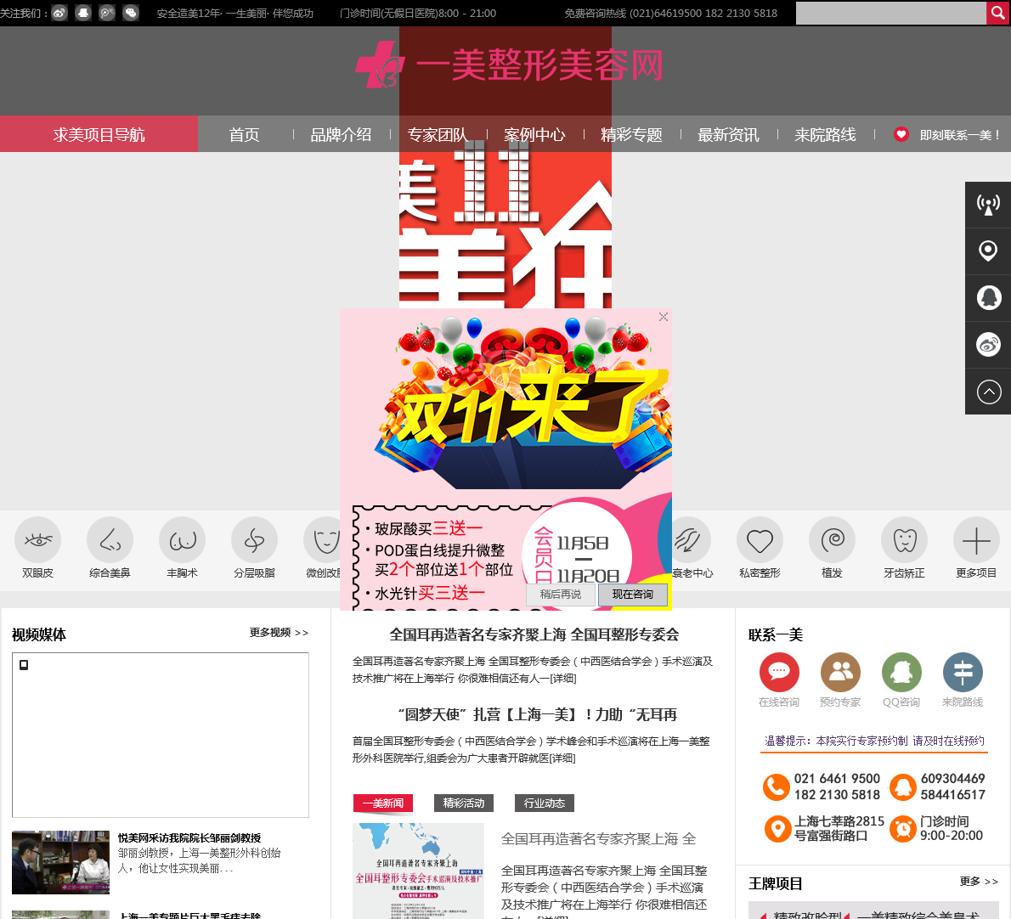Image resolution: width=1011 pixels, height=919 pixels.
Task: Click the QQ penguin sidebar icon
Action: [x=988, y=298]
